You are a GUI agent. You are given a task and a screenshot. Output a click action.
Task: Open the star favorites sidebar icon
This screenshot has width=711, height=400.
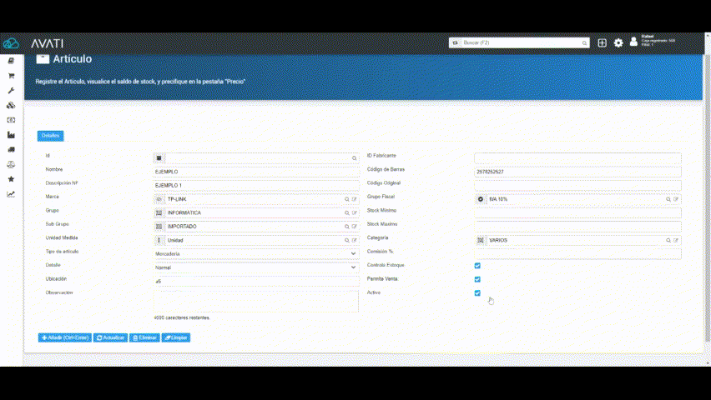pyautogui.click(x=11, y=179)
